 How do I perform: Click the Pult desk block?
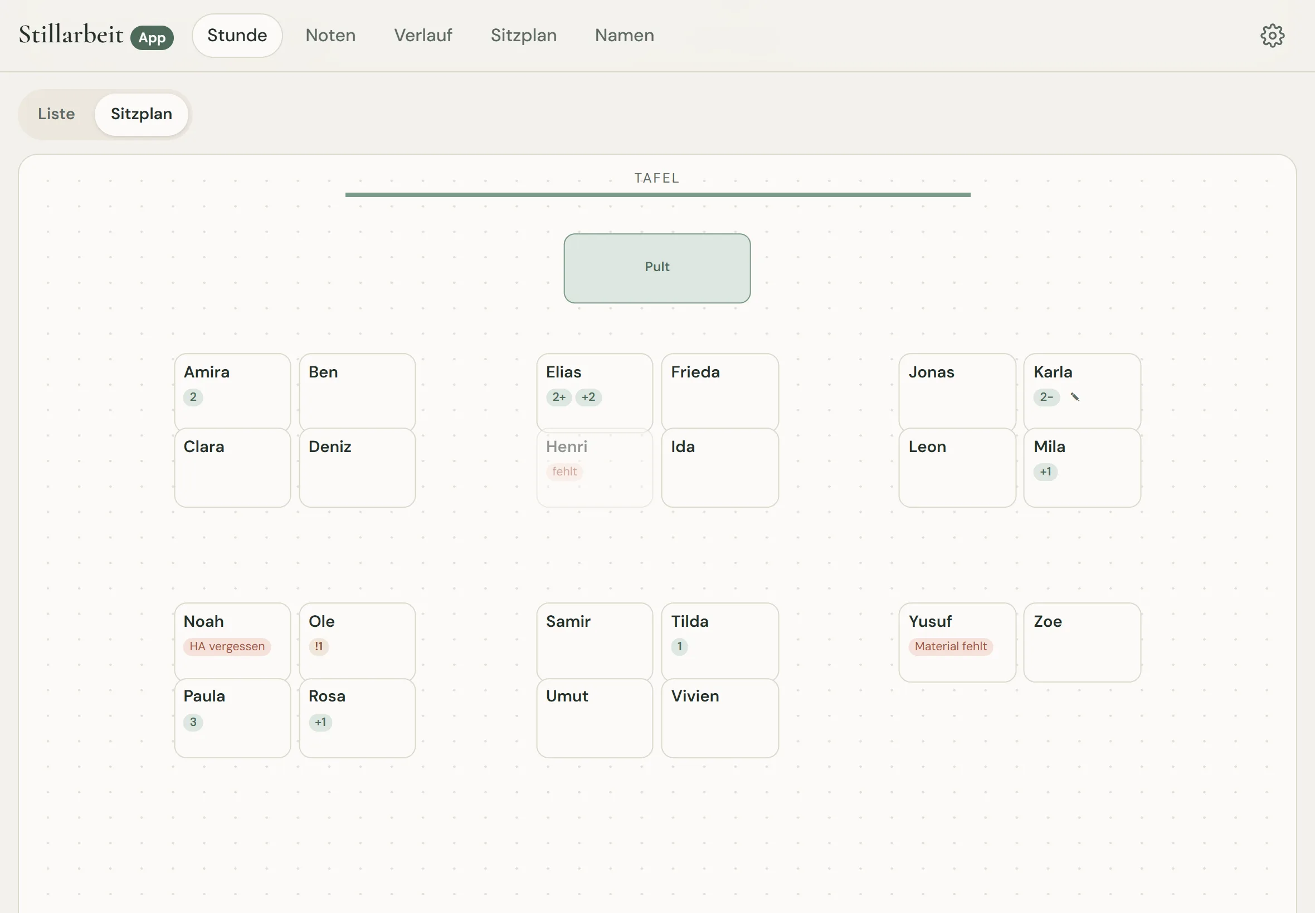(656, 268)
